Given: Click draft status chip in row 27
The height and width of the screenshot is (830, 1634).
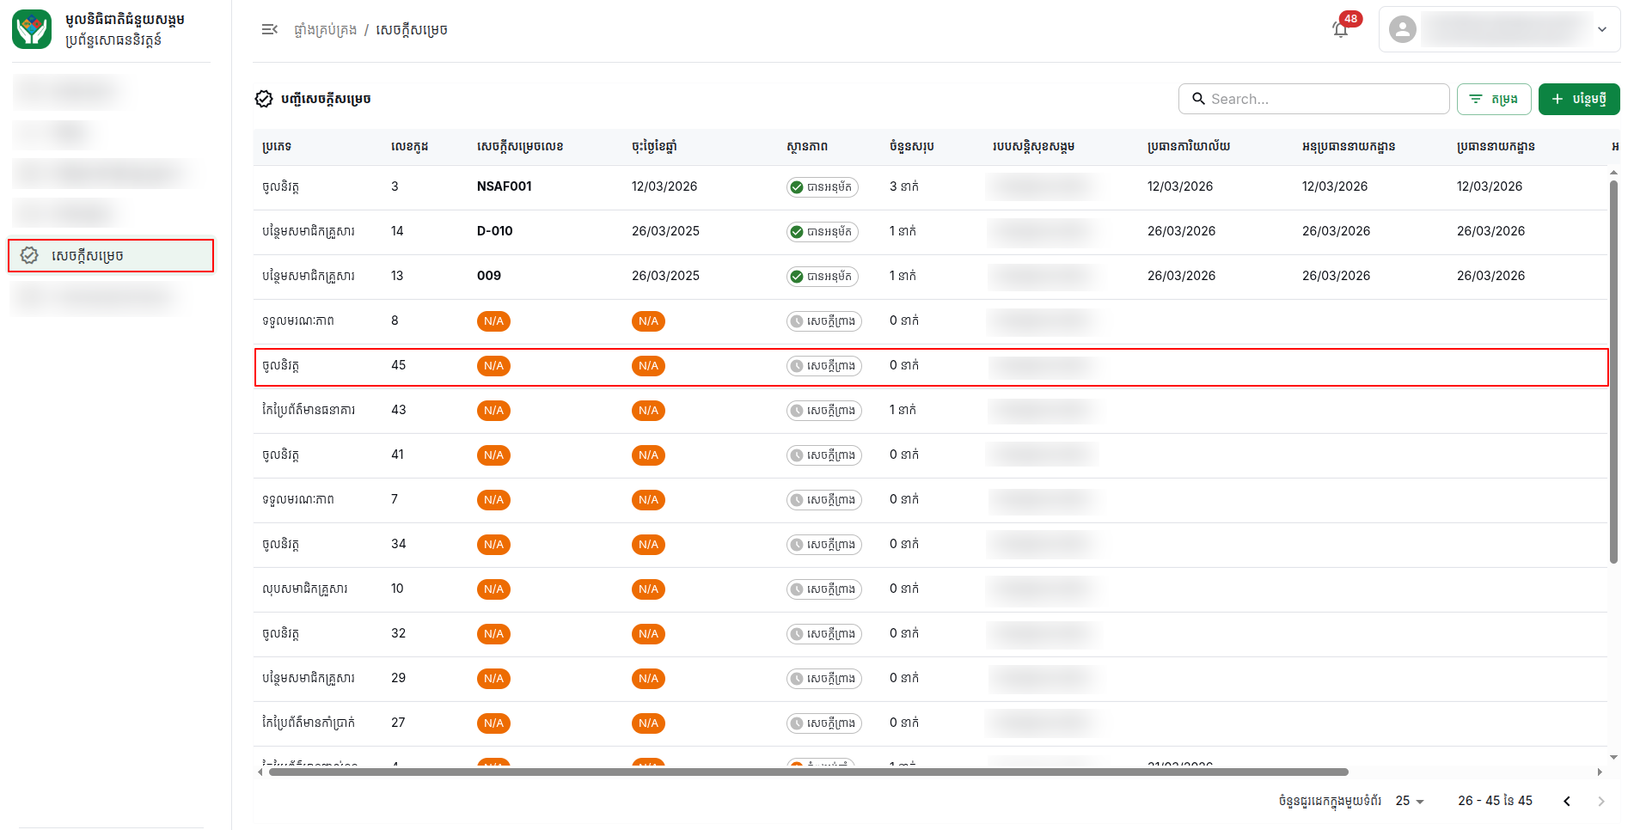Looking at the screenshot, I should pyautogui.click(x=823, y=723).
